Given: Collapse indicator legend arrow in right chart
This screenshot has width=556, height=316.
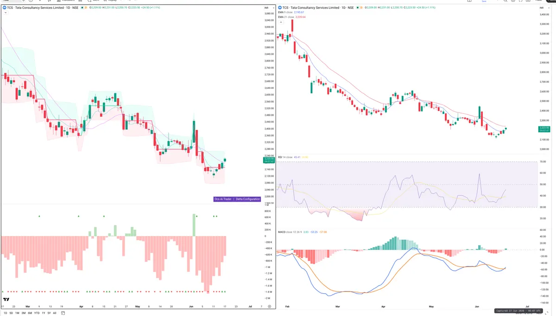Looking at the screenshot, I should click(280, 22).
